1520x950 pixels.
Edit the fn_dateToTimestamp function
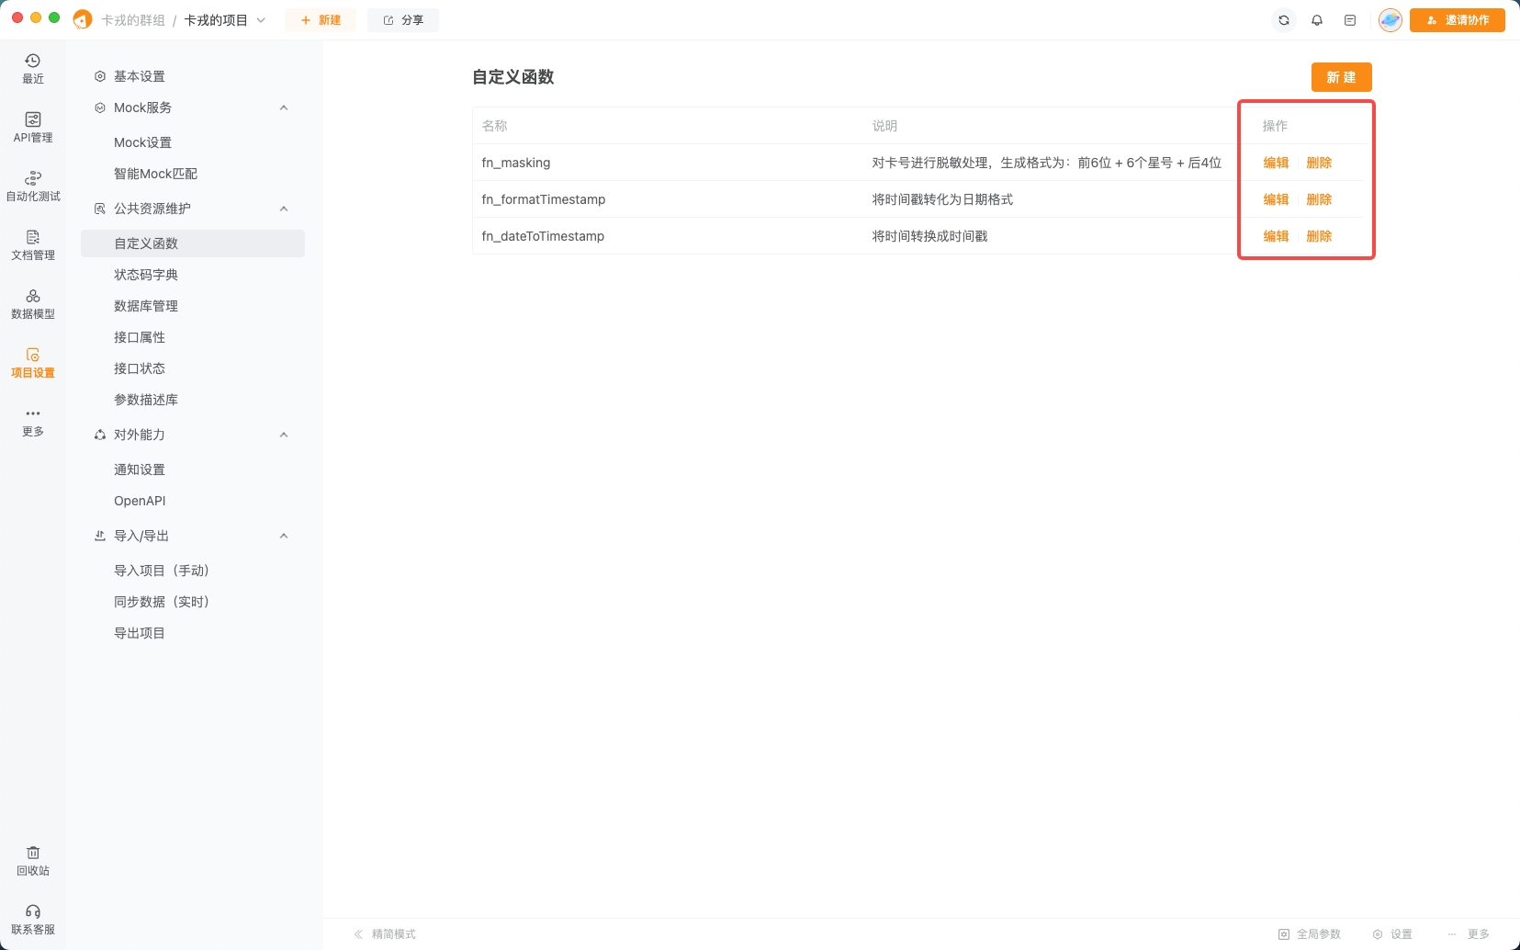pos(1276,236)
